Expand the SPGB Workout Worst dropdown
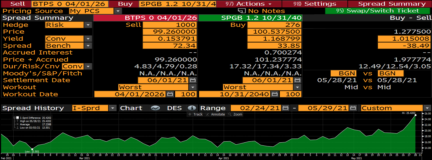 click(297, 87)
